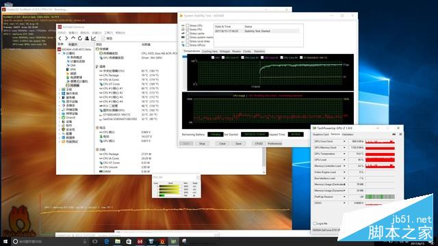This screenshot has height=246, width=438.
Task: Click the user icon in AIDA64 toolbar
Action: [x=87, y=38]
